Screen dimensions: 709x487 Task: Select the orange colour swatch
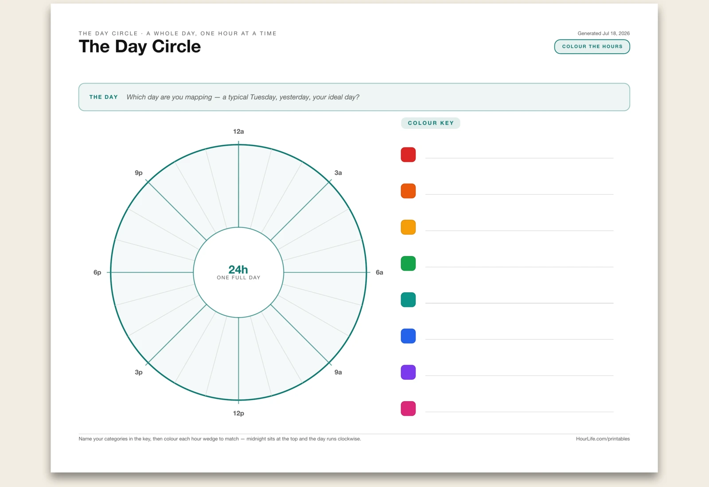tap(408, 191)
